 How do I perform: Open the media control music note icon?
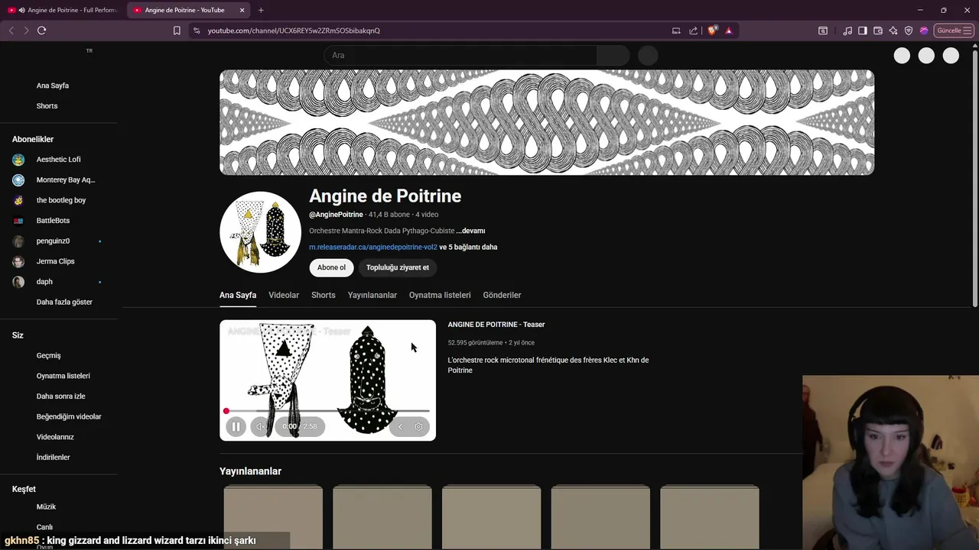[x=847, y=31]
